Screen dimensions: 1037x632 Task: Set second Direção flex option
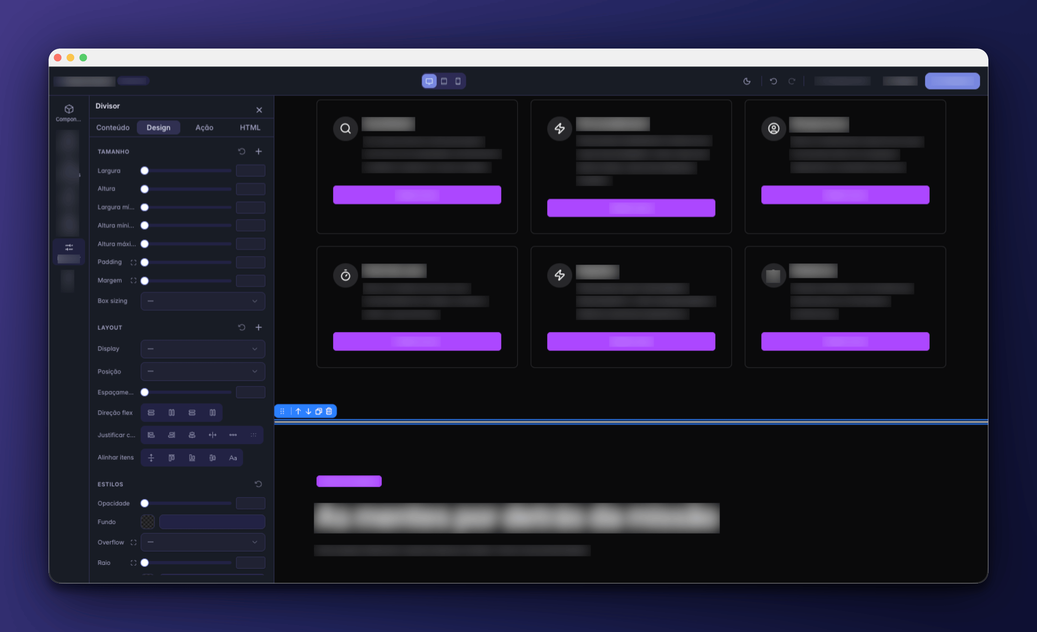pyautogui.click(x=172, y=412)
